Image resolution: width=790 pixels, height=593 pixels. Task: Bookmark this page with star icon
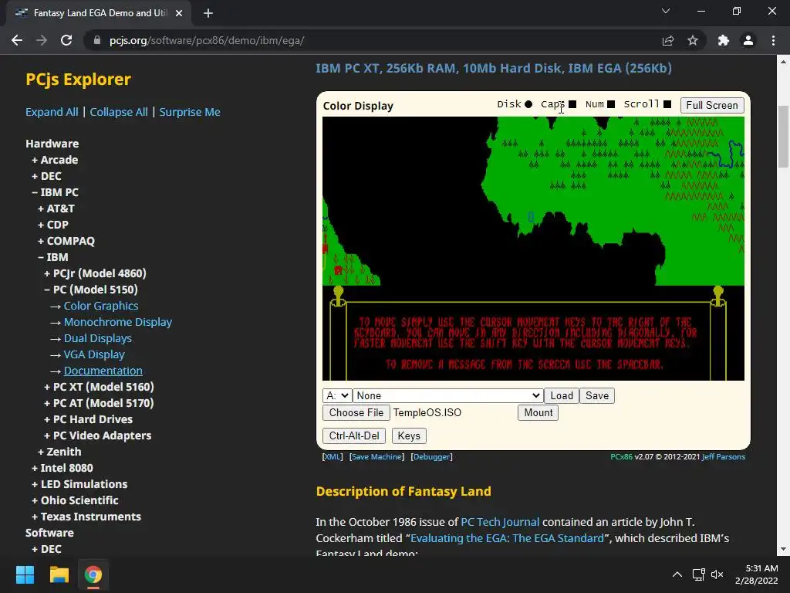click(693, 40)
